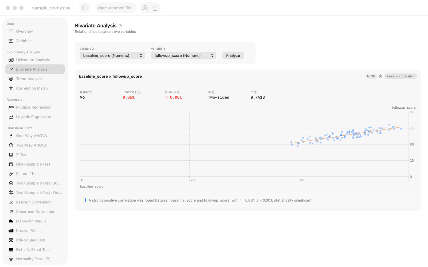Click the close file icon in toolbar

pos(145,8)
